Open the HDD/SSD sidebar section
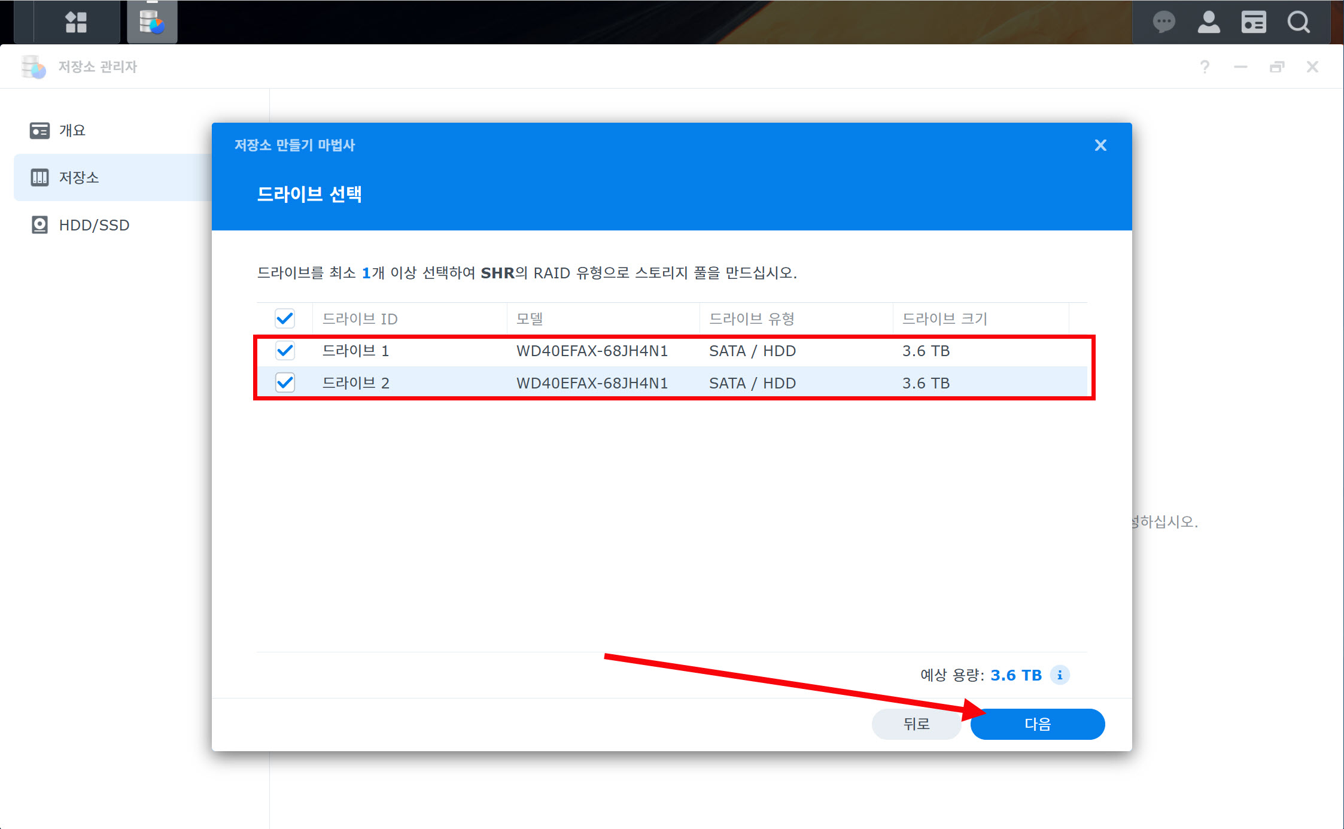This screenshot has width=1344, height=829. tap(94, 225)
